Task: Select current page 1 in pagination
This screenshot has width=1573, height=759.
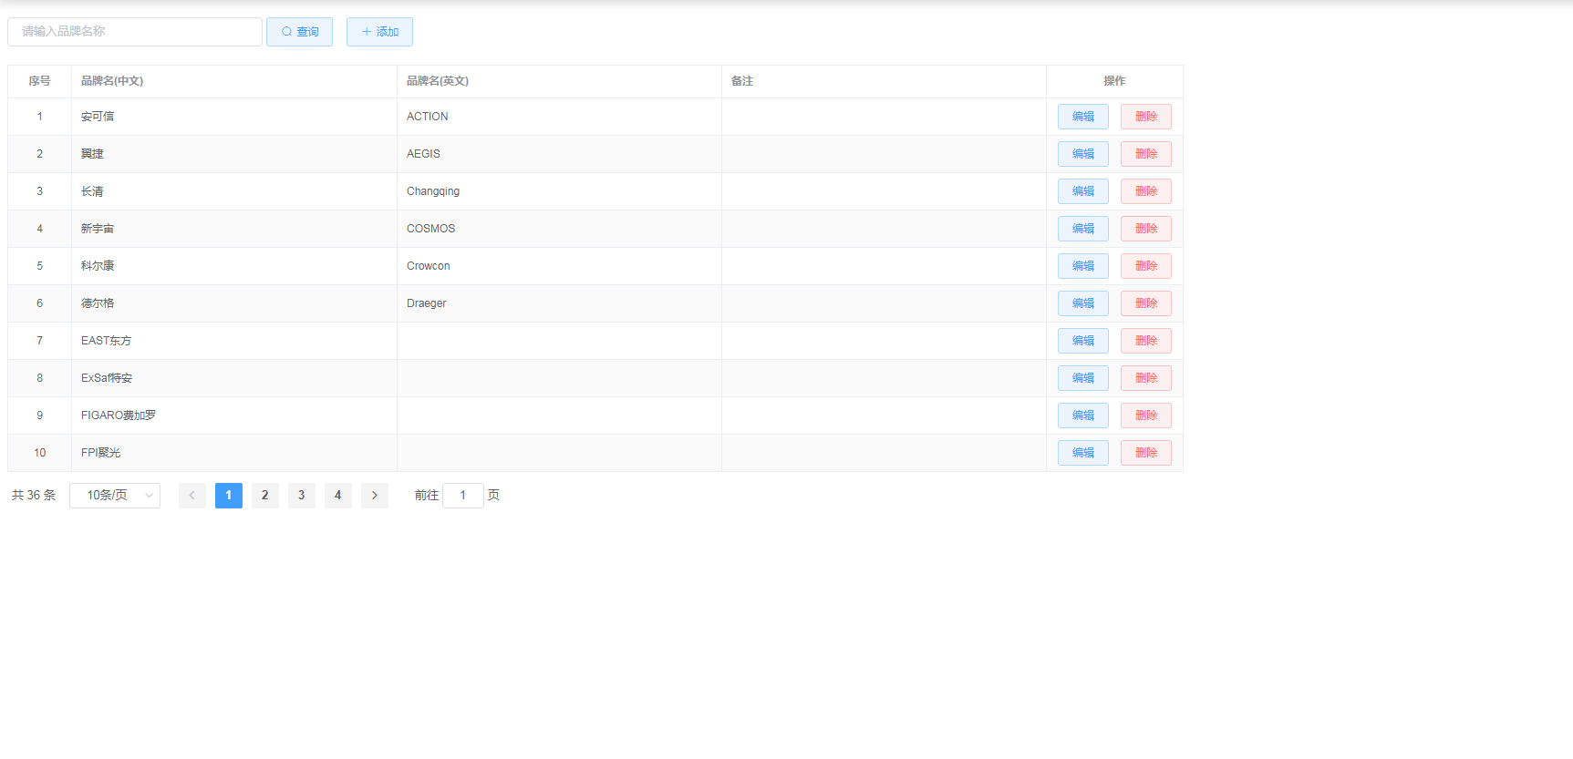Action: 228,496
